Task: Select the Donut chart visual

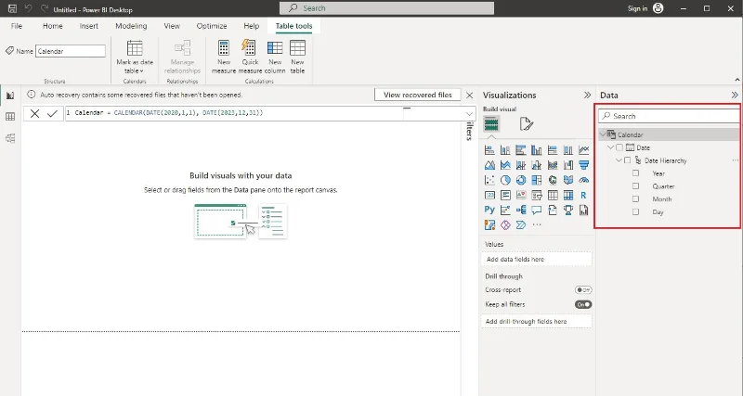Action: 521,180
